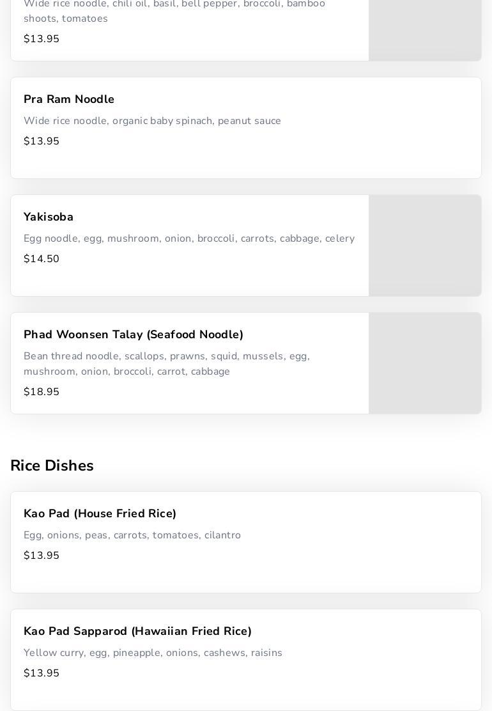Open the Yakisoba dish image
This screenshot has width=492, height=711.
click(425, 246)
